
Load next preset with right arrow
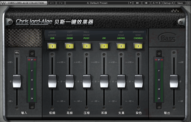(x=146, y=3)
